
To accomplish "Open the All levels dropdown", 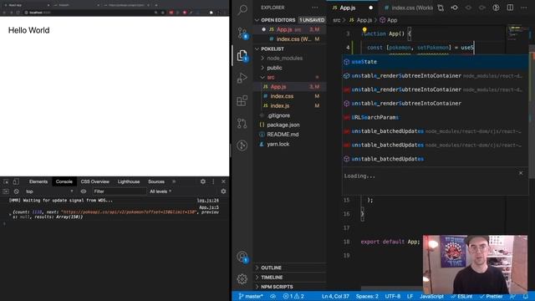I will [x=160, y=191].
